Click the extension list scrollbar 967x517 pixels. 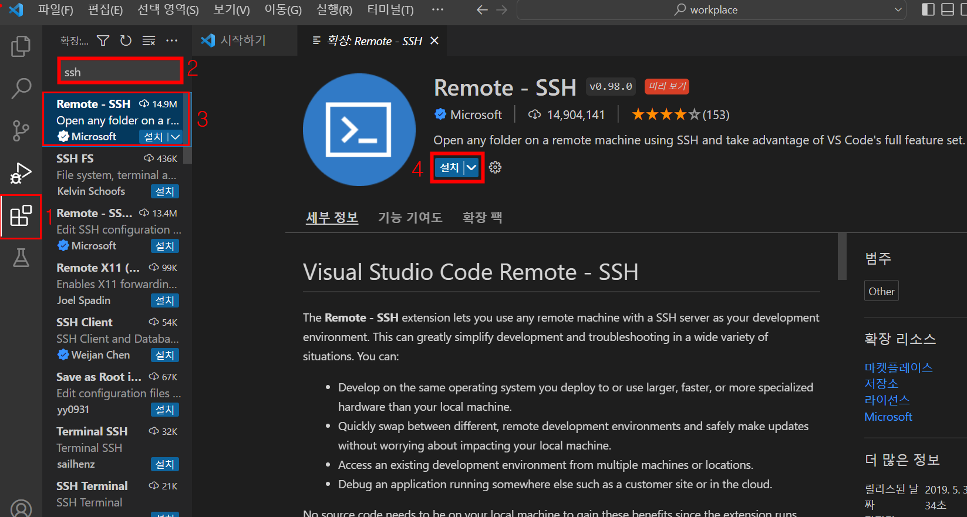coord(187,127)
